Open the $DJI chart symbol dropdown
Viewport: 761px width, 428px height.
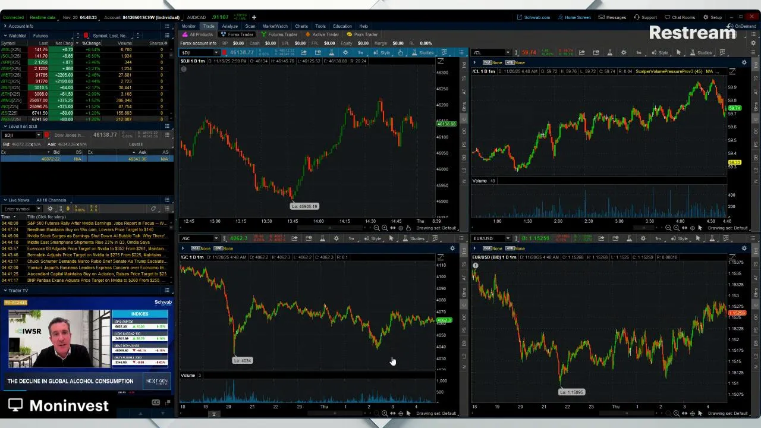(216, 53)
